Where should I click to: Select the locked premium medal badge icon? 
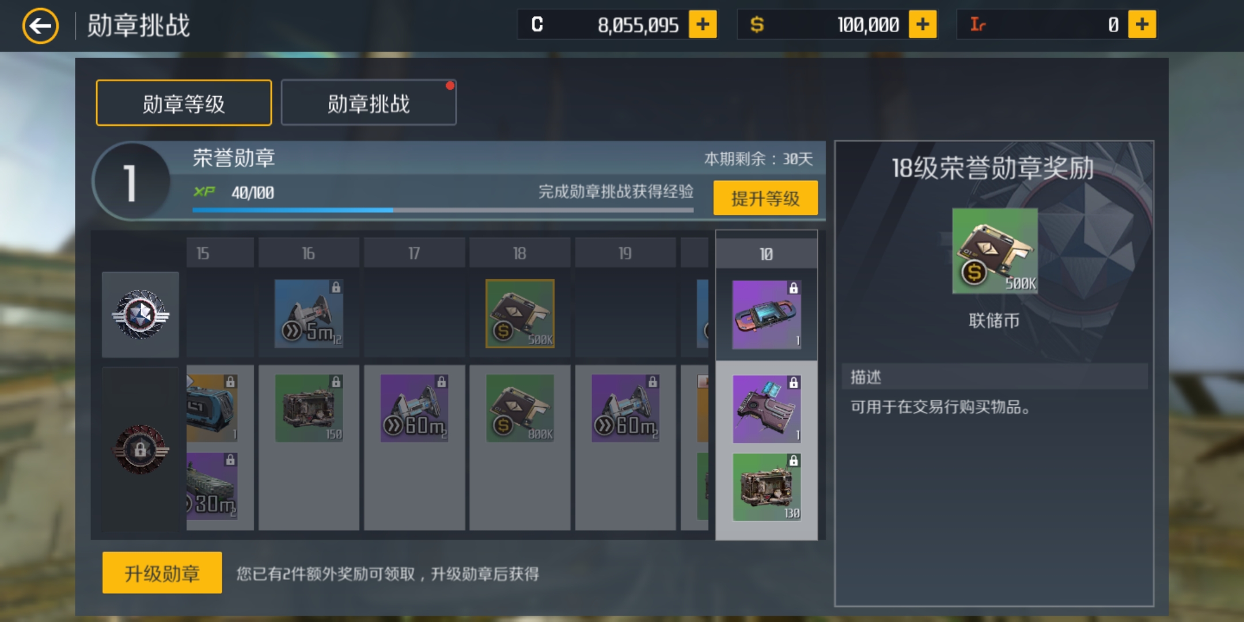click(141, 449)
